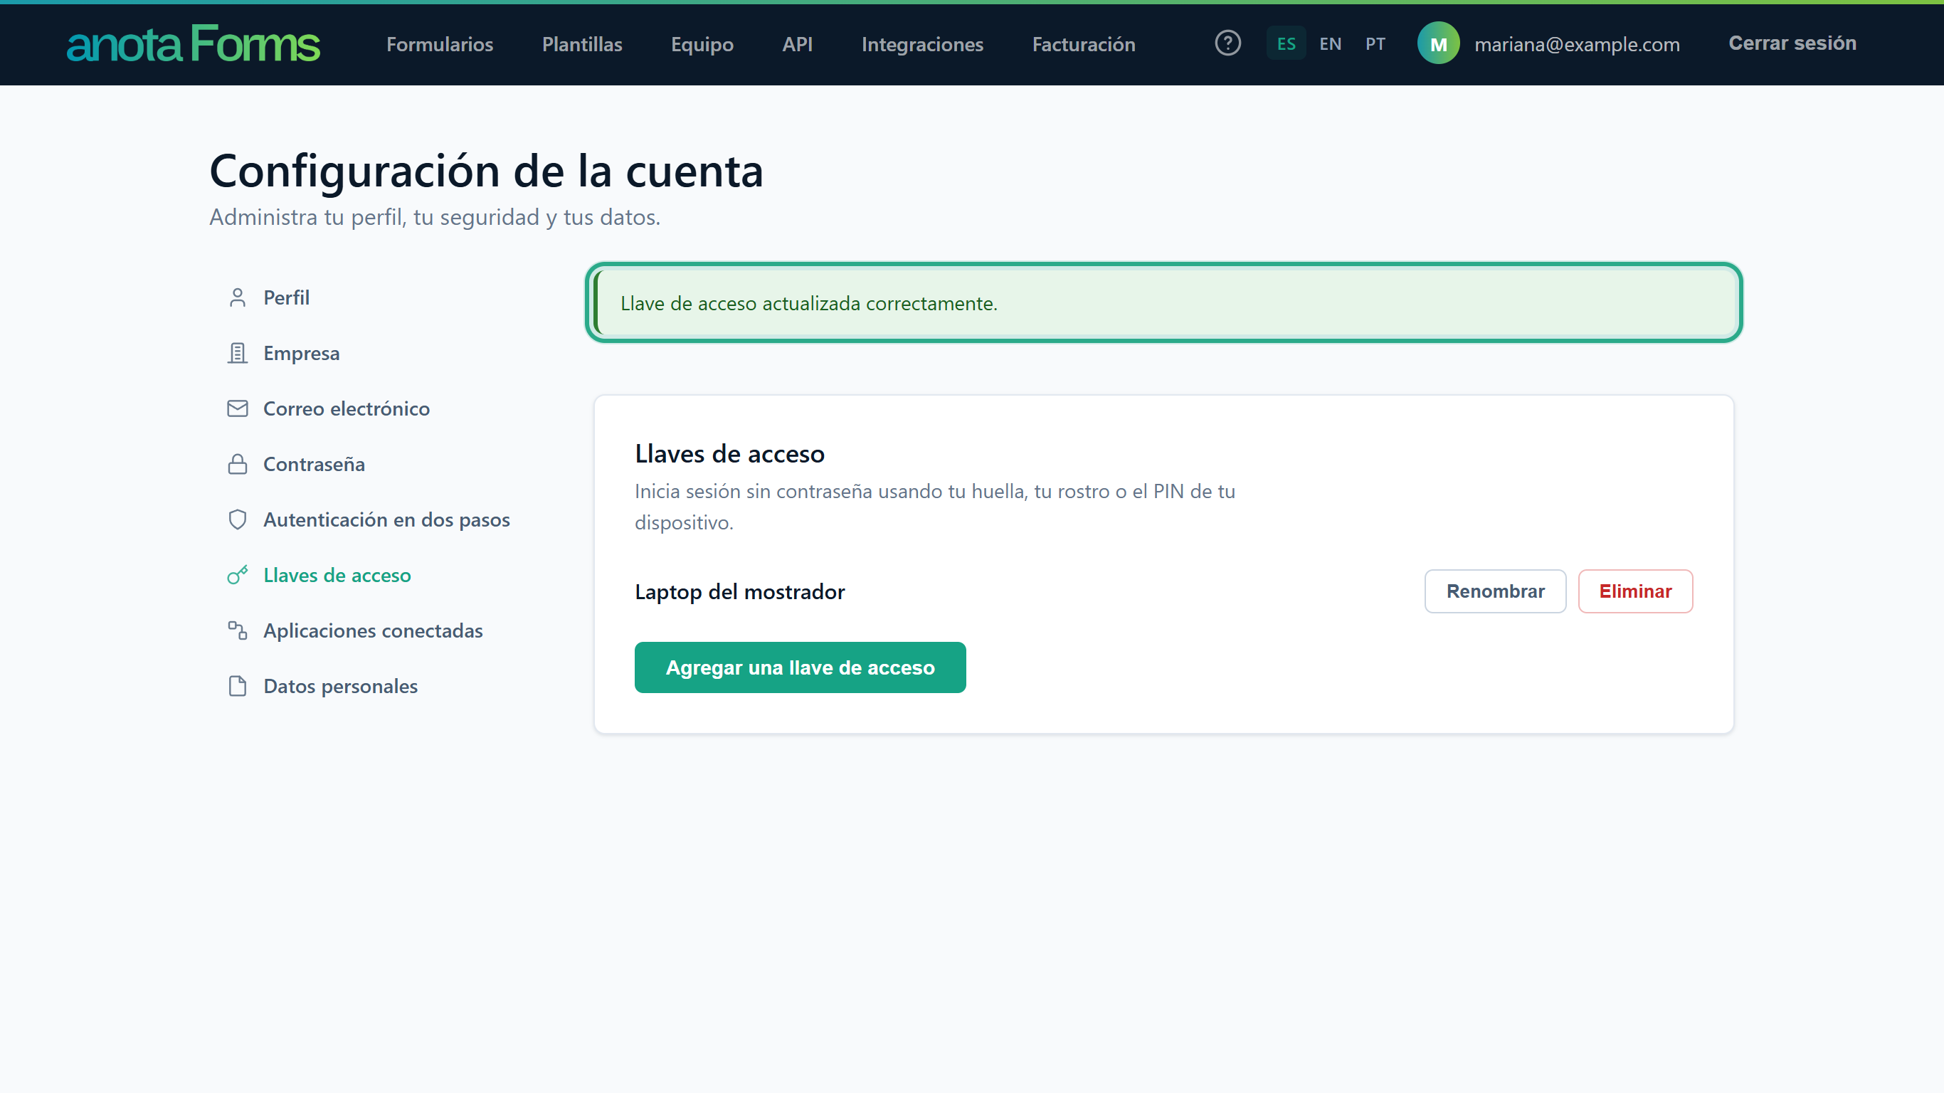Viewport: 1944px width, 1093px height.
Task: Click the Contraseña lock icon
Action: [238, 464]
